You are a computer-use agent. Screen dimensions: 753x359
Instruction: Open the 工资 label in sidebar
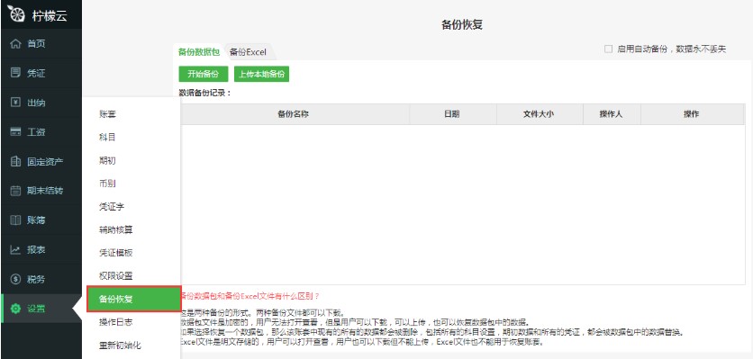pyautogui.click(x=36, y=131)
